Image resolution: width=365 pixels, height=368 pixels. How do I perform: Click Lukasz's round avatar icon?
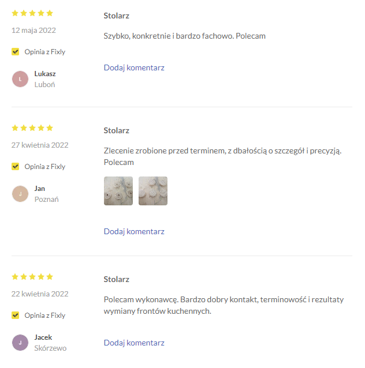[x=20, y=79]
